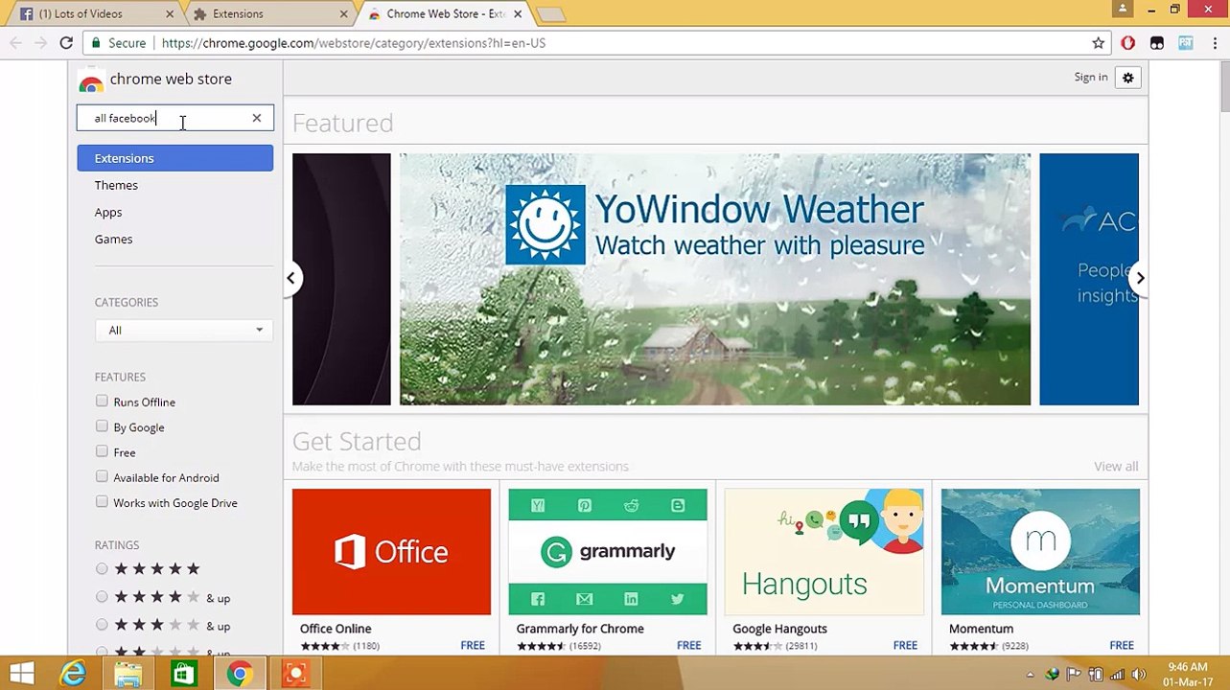Screen dimensions: 1230x690
Task: Click the Grammarly thumbnail image
Action: [608, 552]
